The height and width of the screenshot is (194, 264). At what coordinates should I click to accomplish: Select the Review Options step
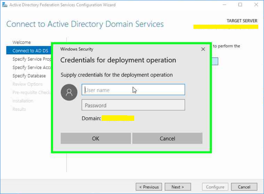(27, 84)
